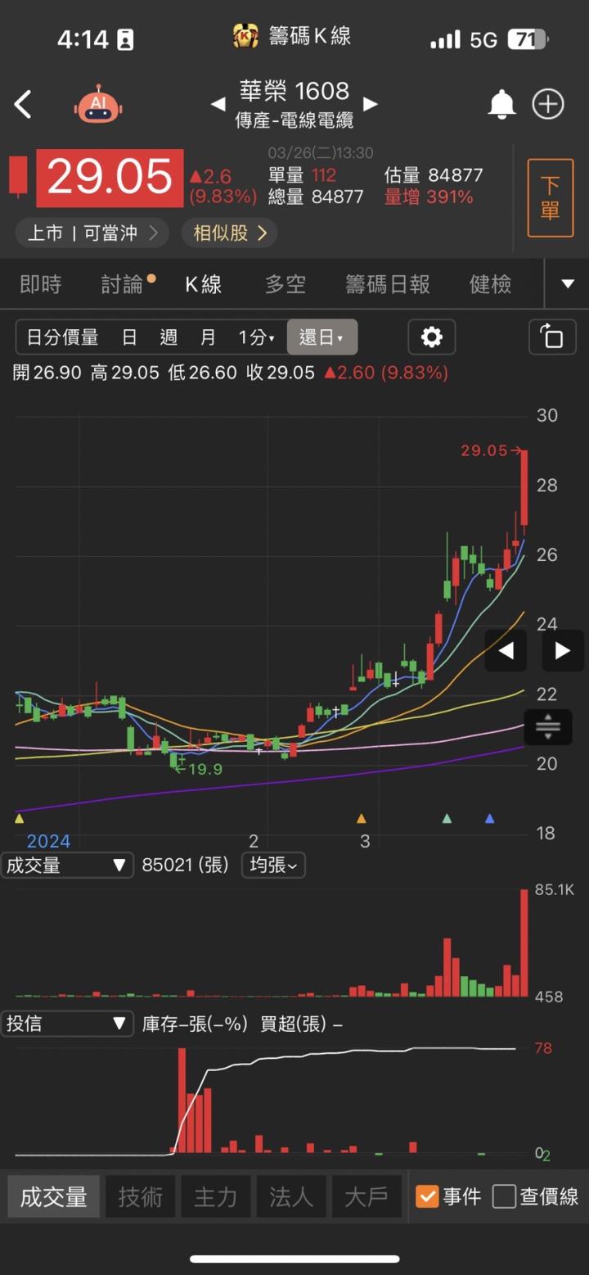The height and width of the screenshot is (1275, 589).
Task: Toggle the 事件 checkbox
Action: (427, 1196)
